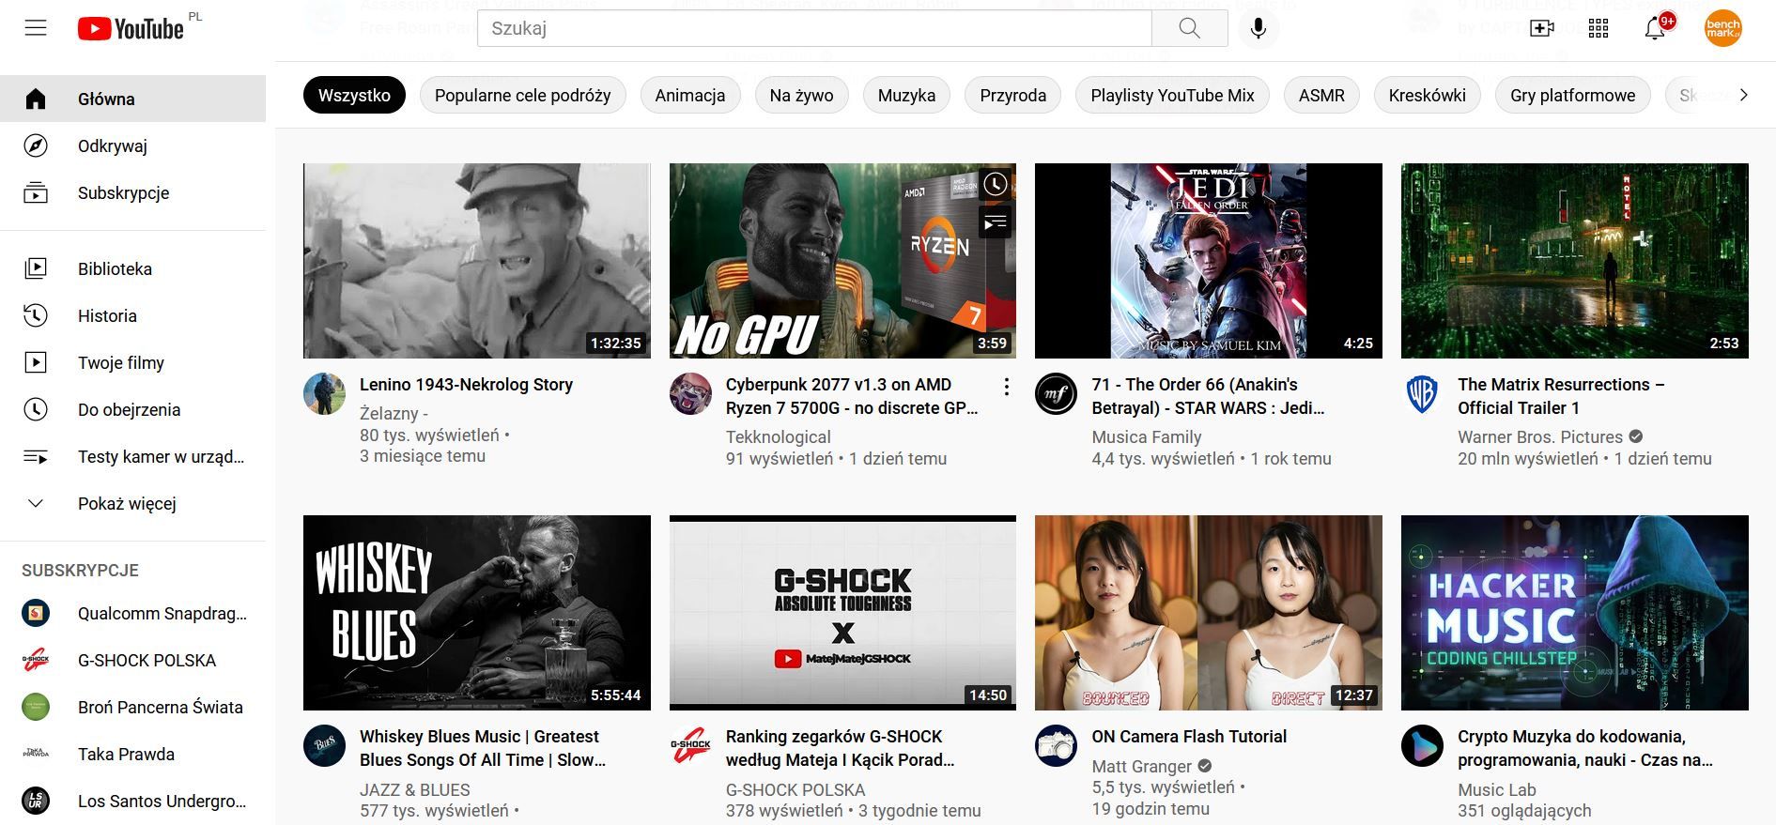This screenshot has width=1776, height=825.
Task: Play the Hacker Music thumbnail
Action: pos(1575,613)
